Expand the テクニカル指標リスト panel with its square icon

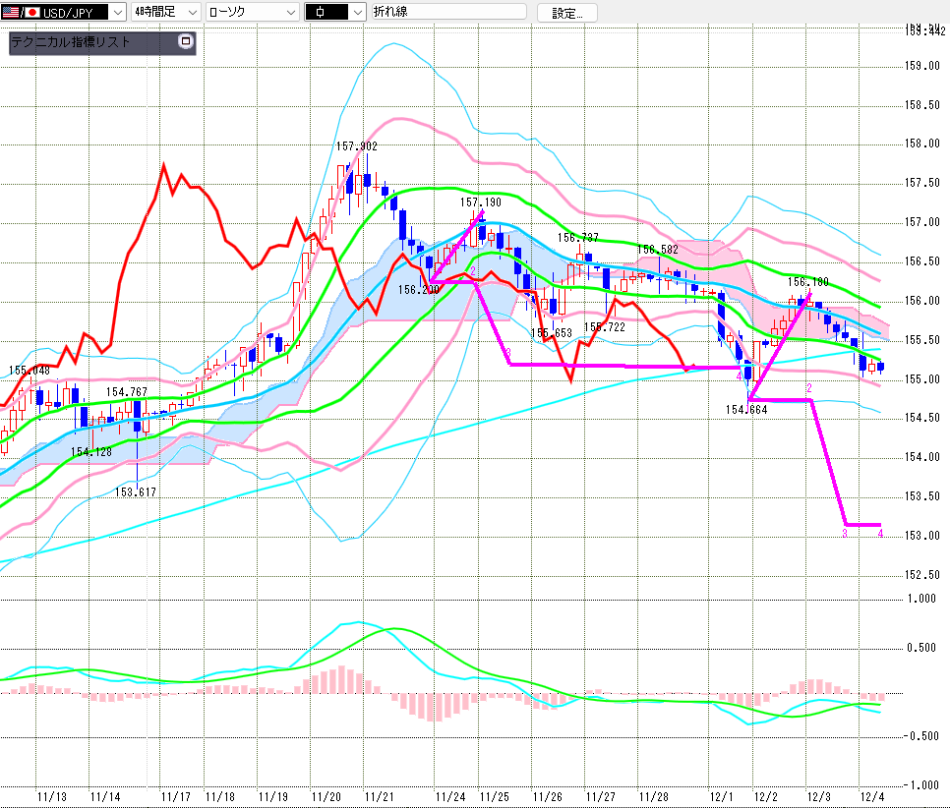pyautogui.click(x=186, y=42)
